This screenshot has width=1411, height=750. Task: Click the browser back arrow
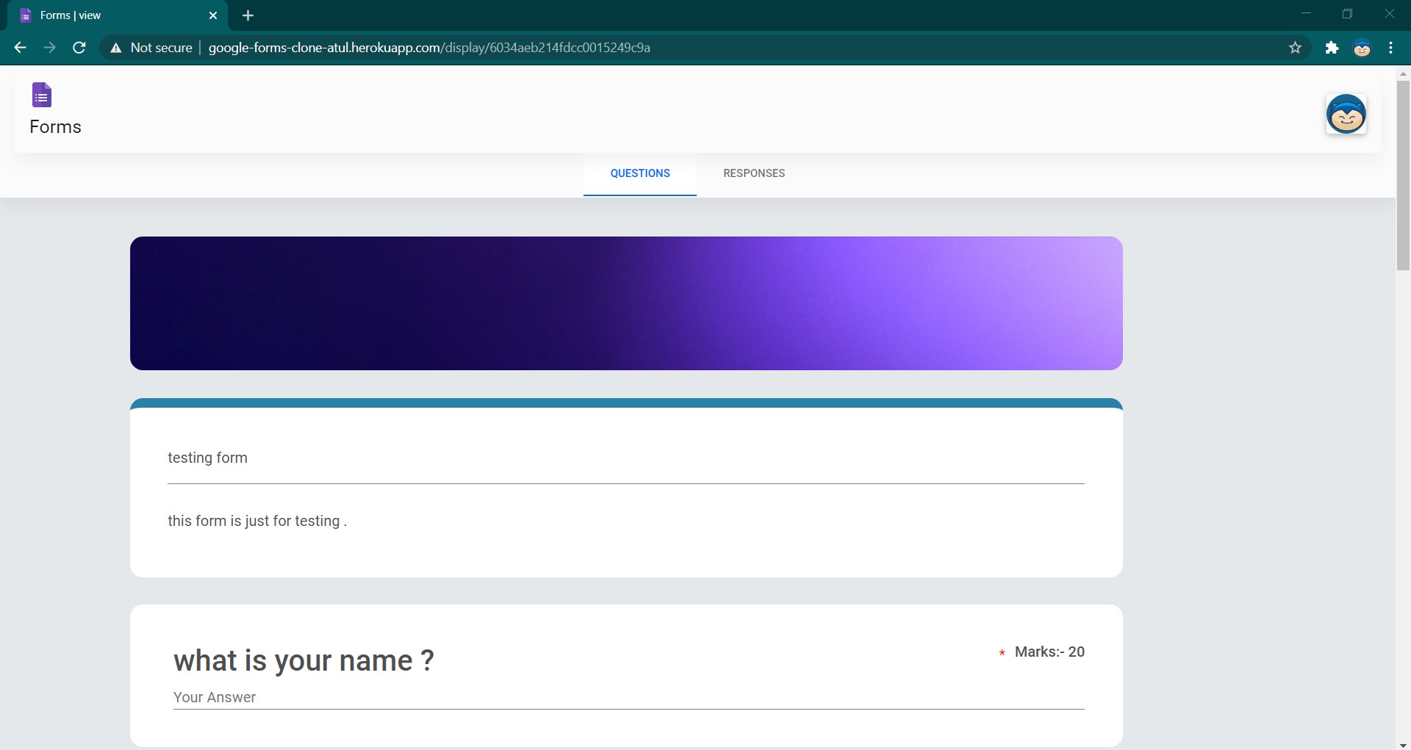[x=20, y=48]
